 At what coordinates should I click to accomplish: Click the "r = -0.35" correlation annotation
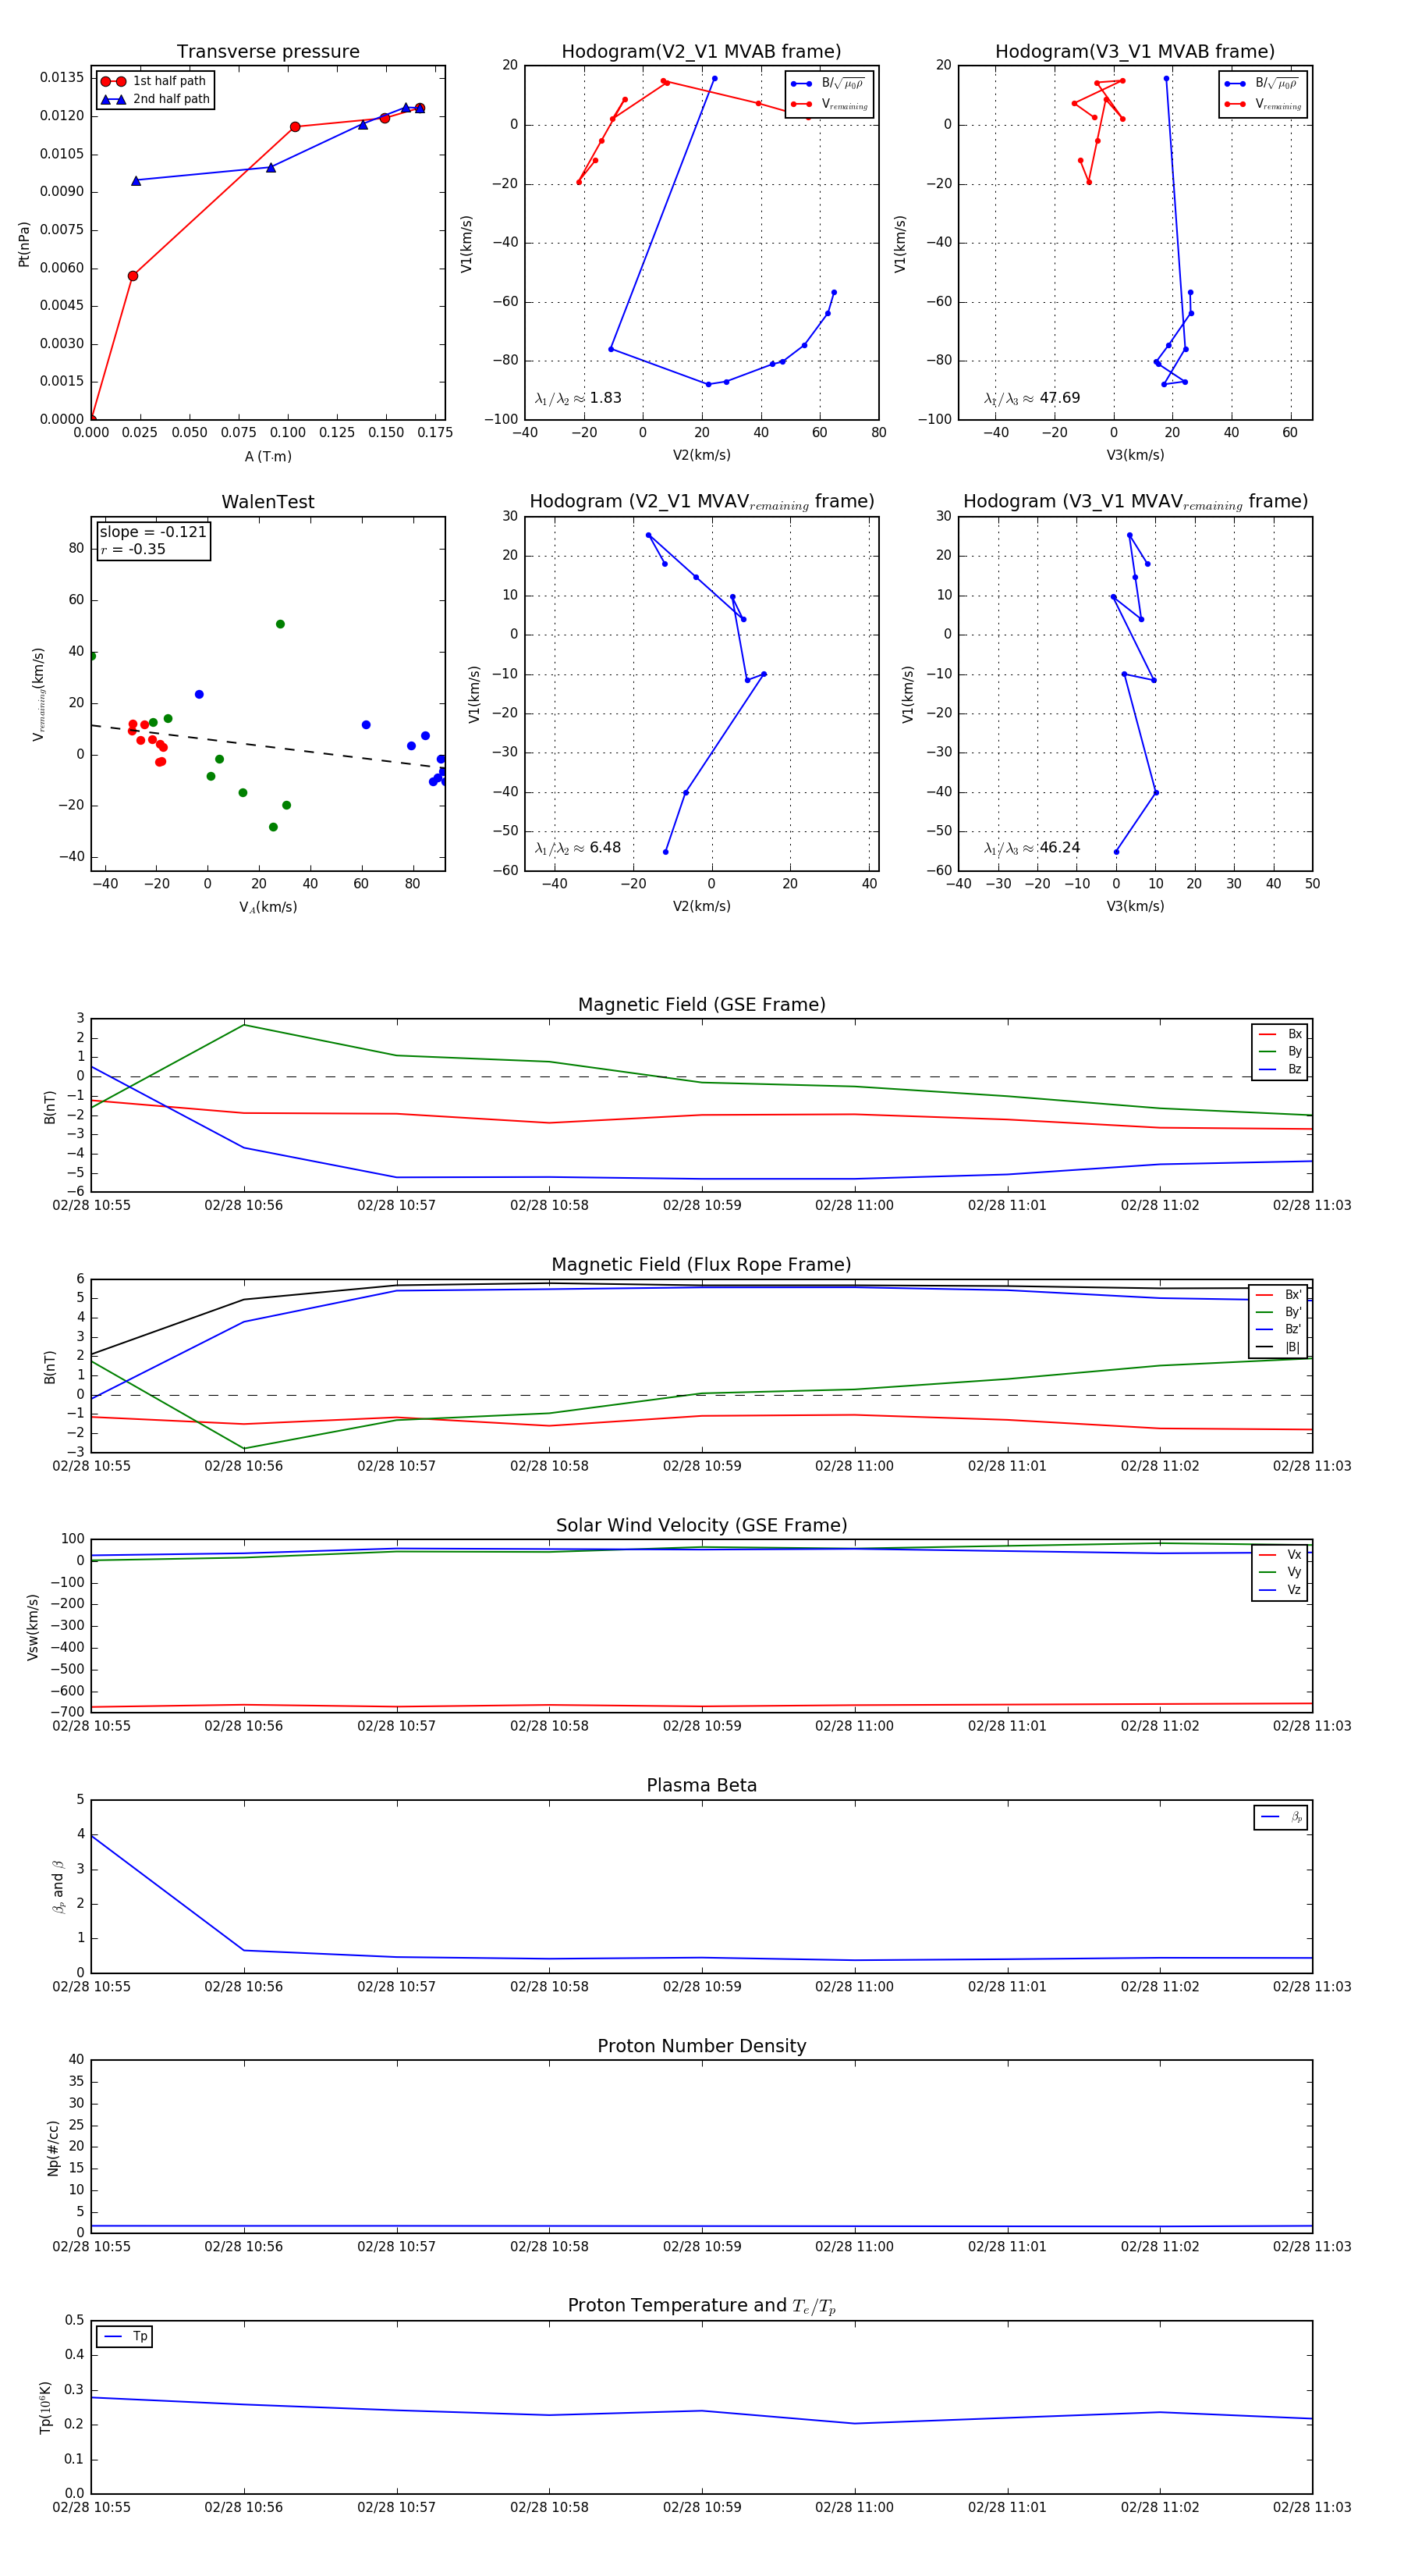(x=133, y=549)
